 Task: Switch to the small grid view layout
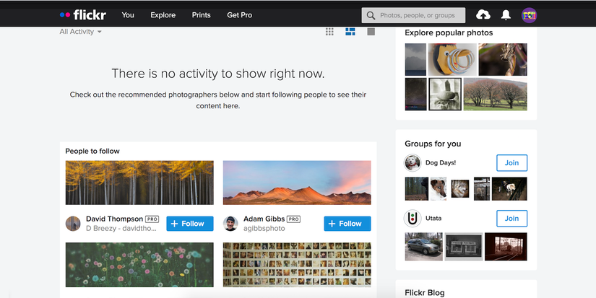329,32
